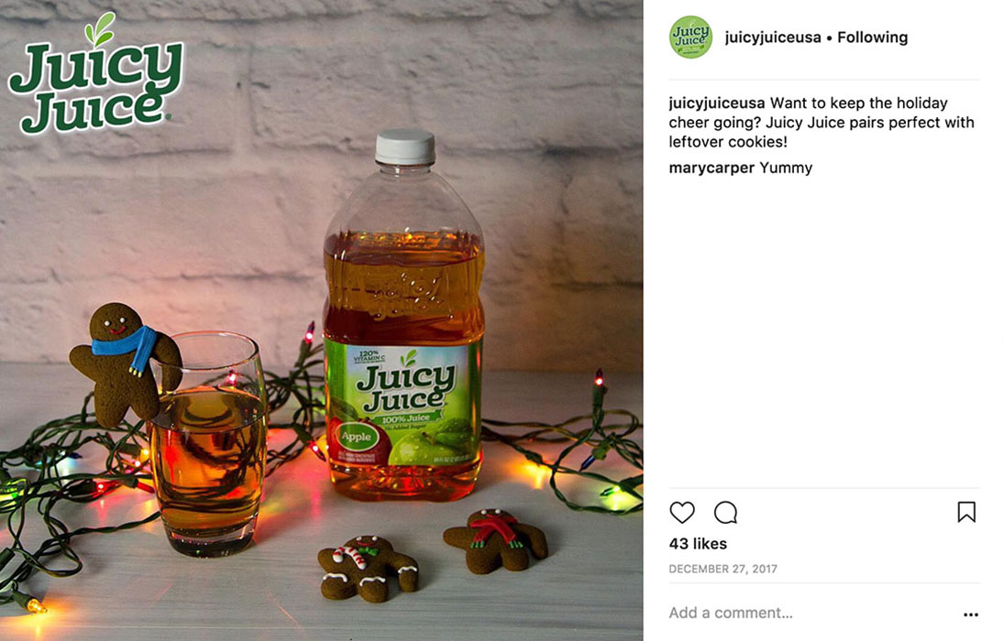Click the gingerbread cookie with candy cane
The image size is (1004, 641).
click(x=367, y=568)
